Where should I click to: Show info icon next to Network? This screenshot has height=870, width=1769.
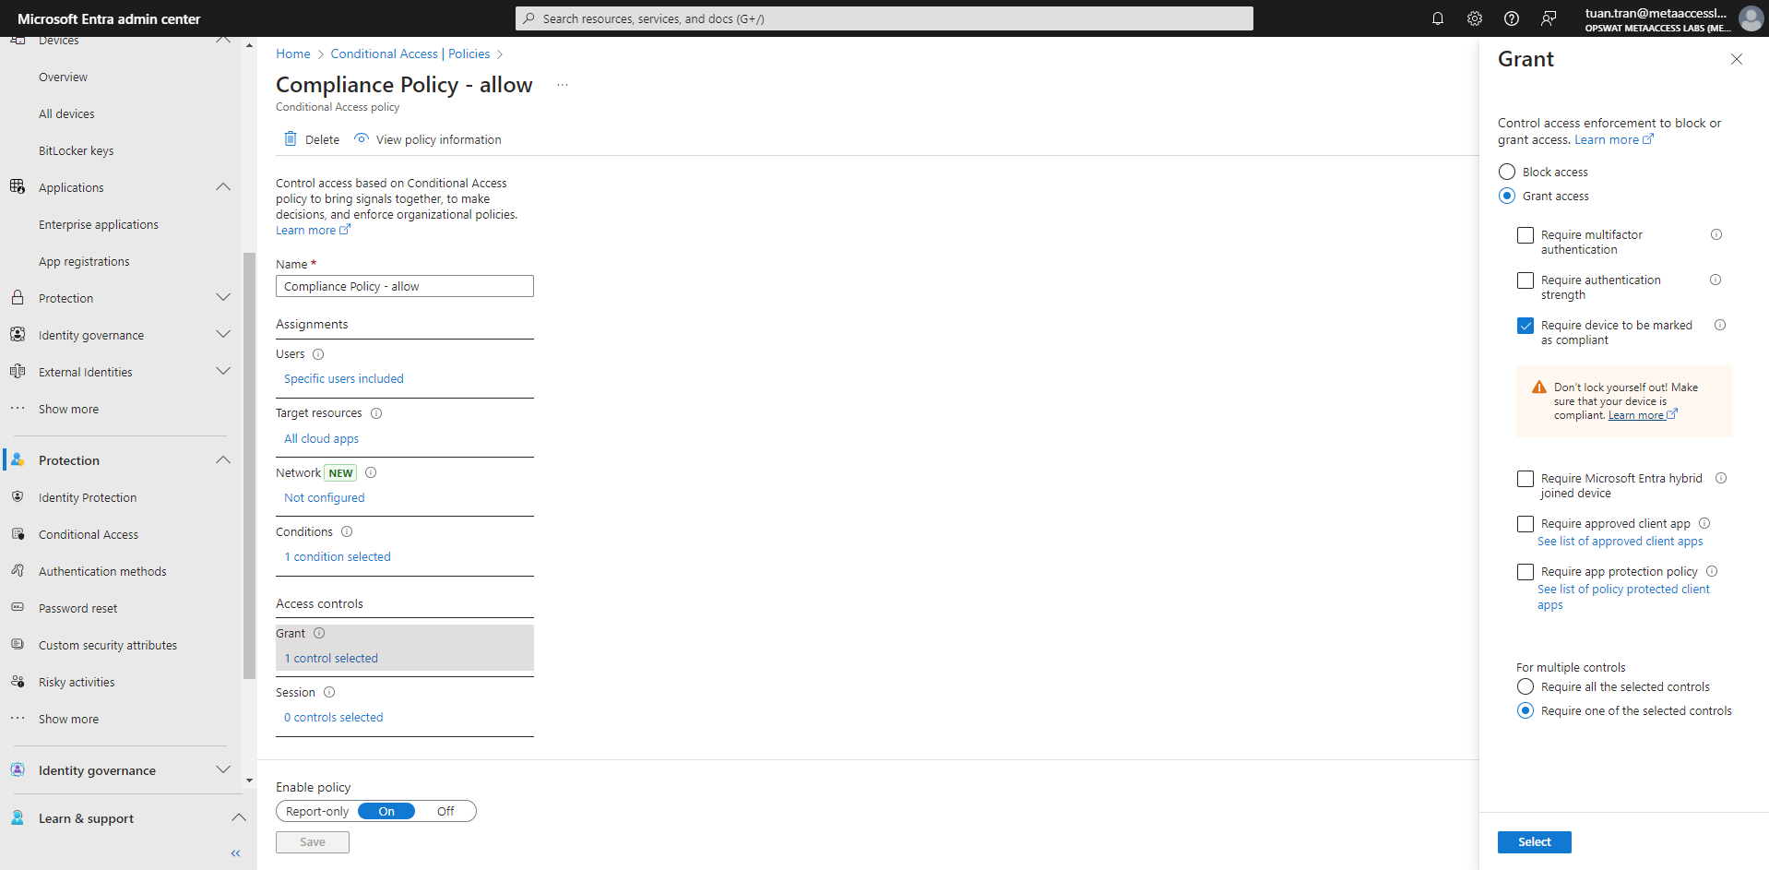coord(371,472)
